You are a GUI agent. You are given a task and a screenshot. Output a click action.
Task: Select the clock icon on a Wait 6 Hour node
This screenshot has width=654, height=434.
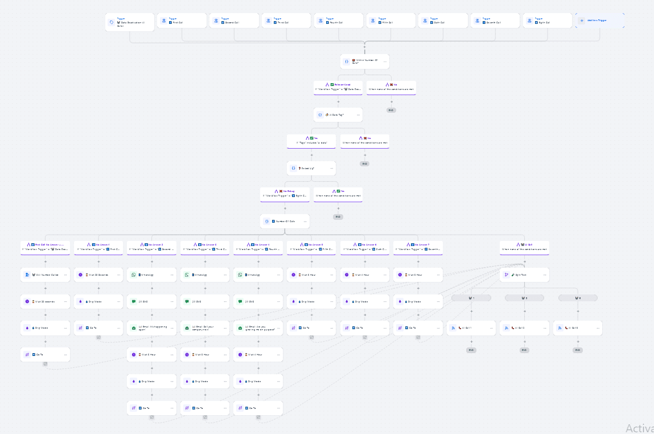(x=293, y=275)
